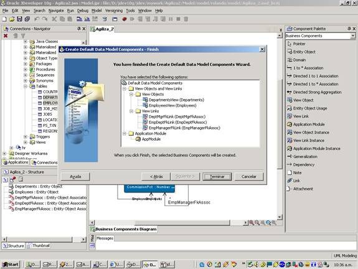
Task: Click the taskbar clock showing 10:36 a.m.
Action: tap(343, 265)
